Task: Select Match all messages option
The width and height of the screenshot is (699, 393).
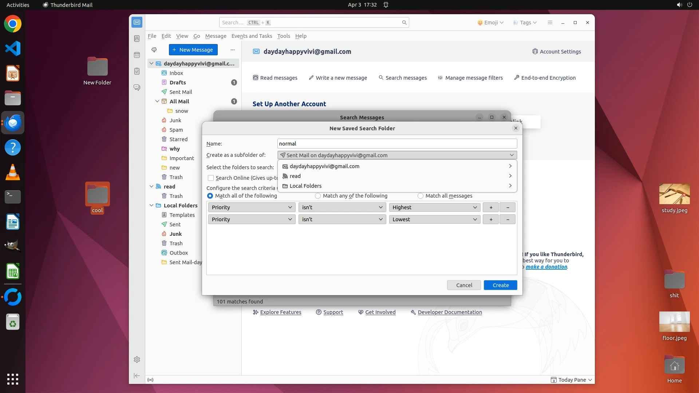Action: coord(420,196)
